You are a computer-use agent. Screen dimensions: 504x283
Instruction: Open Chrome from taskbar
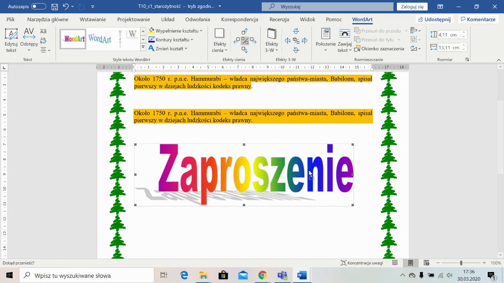tap(263, 276)
